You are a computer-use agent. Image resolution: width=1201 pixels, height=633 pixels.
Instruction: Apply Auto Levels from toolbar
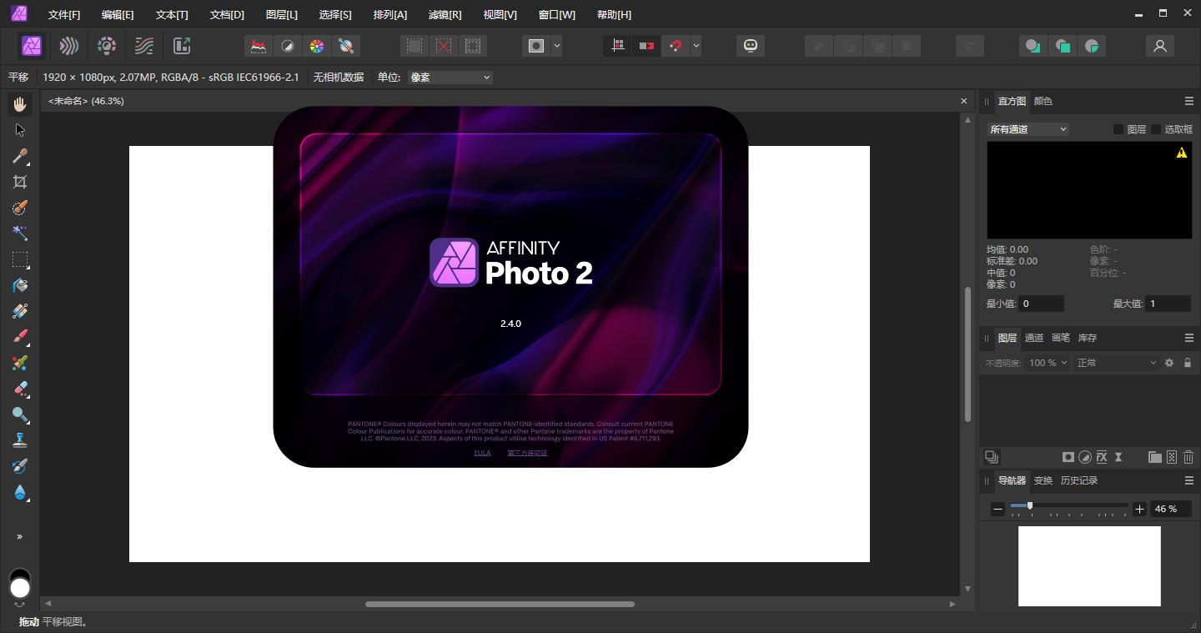(x=259, y=46)
